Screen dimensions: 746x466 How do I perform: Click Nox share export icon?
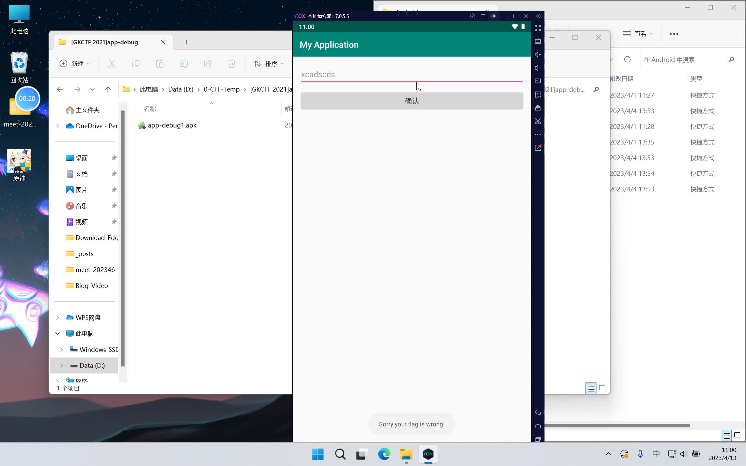tap(538, 148)
